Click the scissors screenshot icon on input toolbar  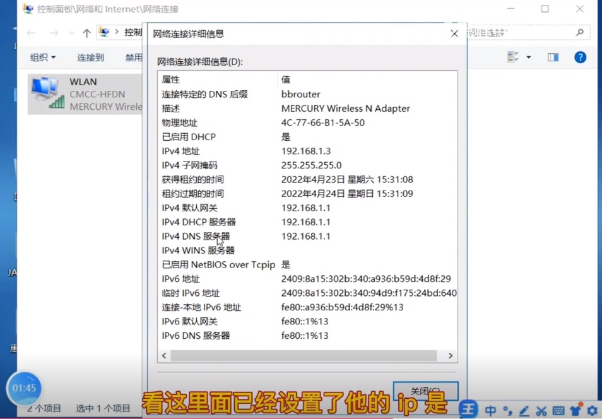coord(540,410)
